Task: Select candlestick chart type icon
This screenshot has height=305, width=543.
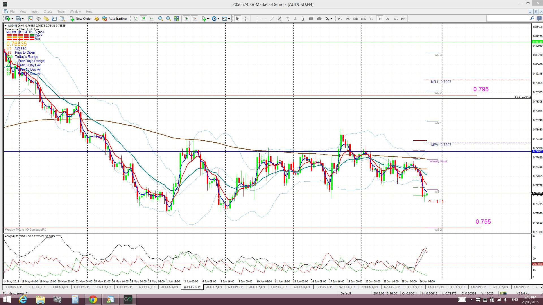Action: [x=143, y=19]
